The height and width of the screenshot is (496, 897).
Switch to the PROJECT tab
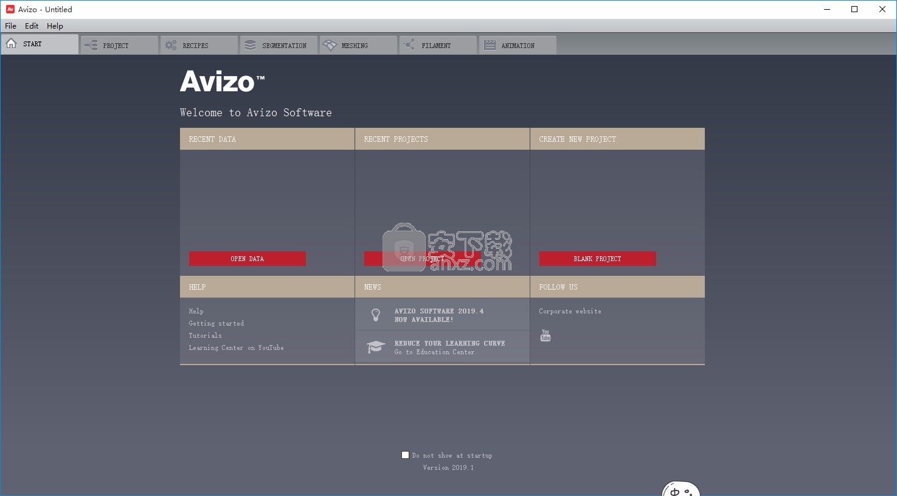coord(119,45)
